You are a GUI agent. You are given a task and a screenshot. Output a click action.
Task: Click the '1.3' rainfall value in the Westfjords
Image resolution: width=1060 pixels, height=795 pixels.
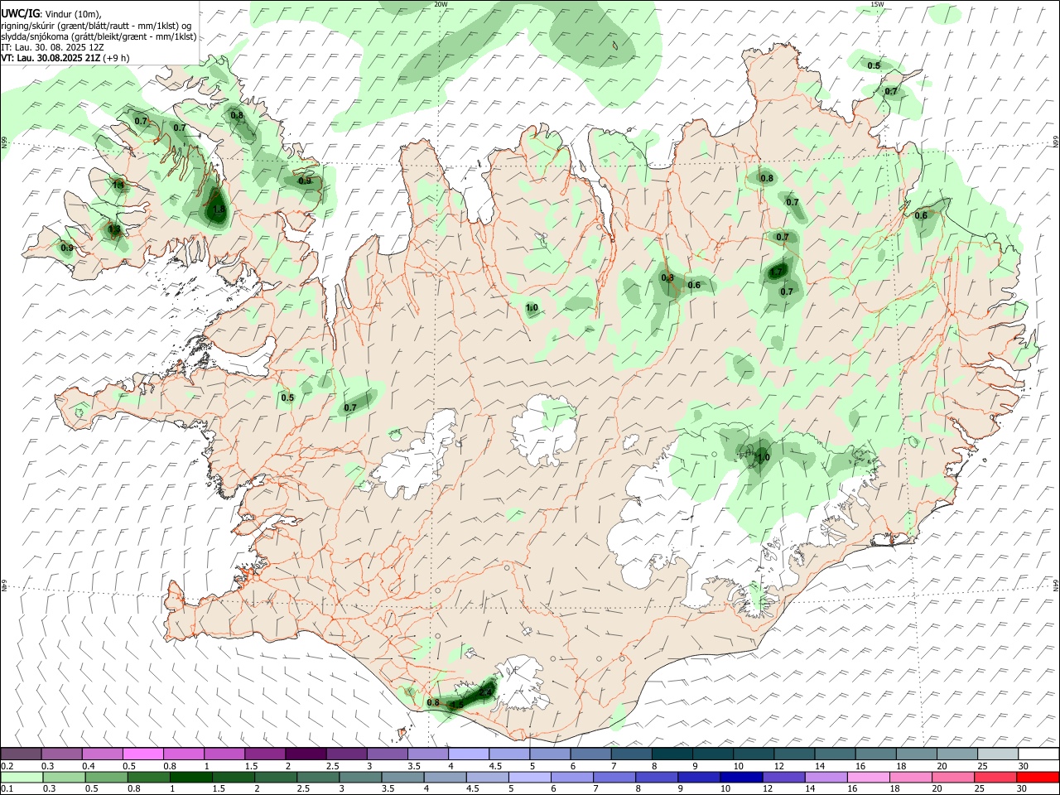point(114,229)
